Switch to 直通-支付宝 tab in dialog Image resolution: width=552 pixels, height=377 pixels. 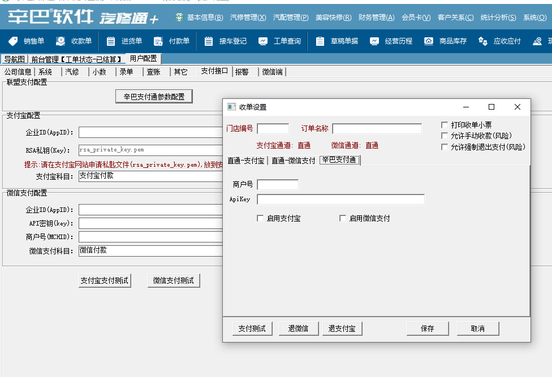[245, 161]
